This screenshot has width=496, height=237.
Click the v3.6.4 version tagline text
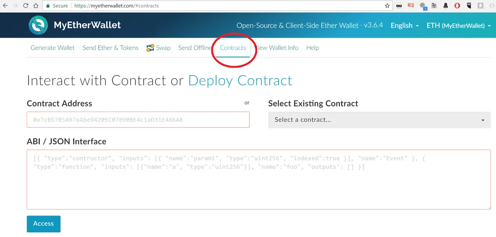pos(310,26)
